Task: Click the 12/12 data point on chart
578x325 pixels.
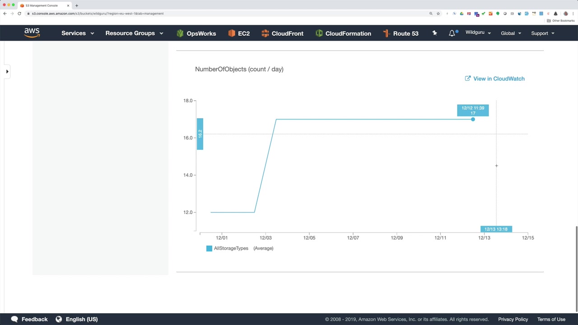Action: point(473,119)
